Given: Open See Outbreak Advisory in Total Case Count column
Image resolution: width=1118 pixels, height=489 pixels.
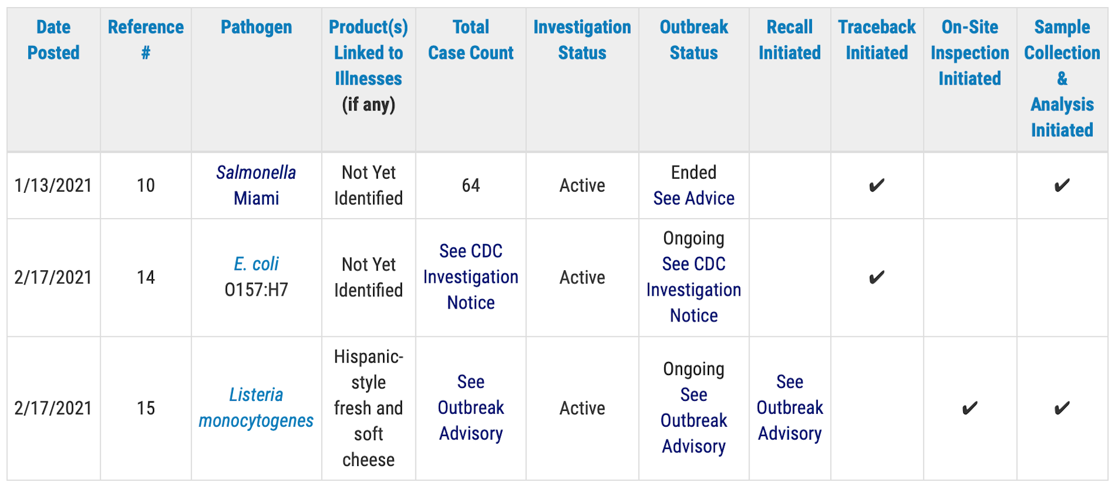Looking at the screenshot, I should pos(471,408).
